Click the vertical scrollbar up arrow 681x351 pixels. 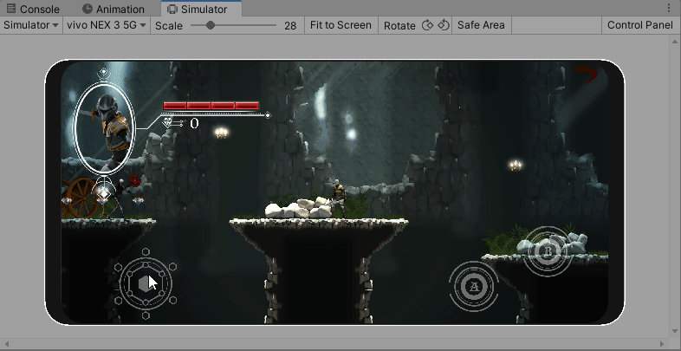[x=674, y=42]
